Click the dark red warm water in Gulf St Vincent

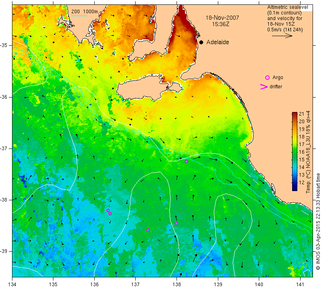pos(184,22)
